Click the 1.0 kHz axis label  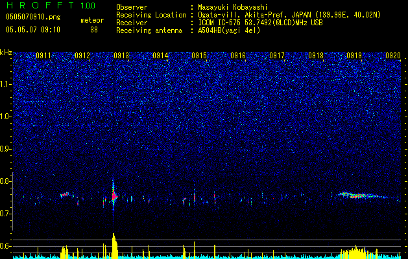(x=6, y=117)
